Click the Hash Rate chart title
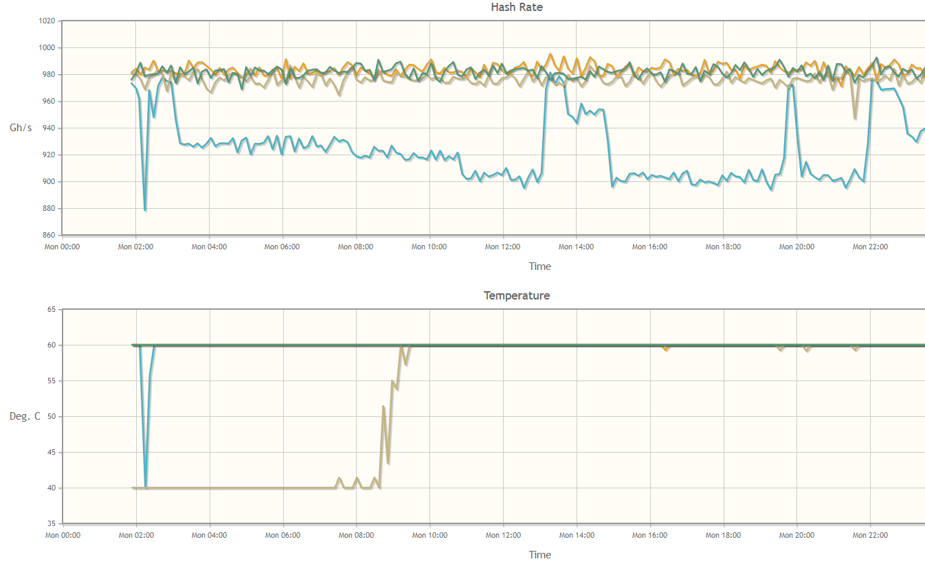Image resolution: width=925 pixels, height=568 pixels. tap(517, 7)
